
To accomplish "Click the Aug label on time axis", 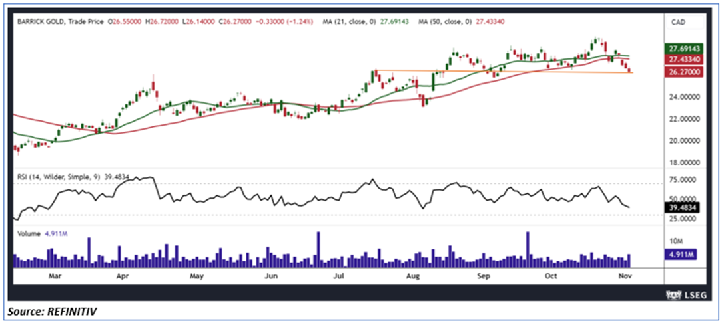I will tap(412, 276).
